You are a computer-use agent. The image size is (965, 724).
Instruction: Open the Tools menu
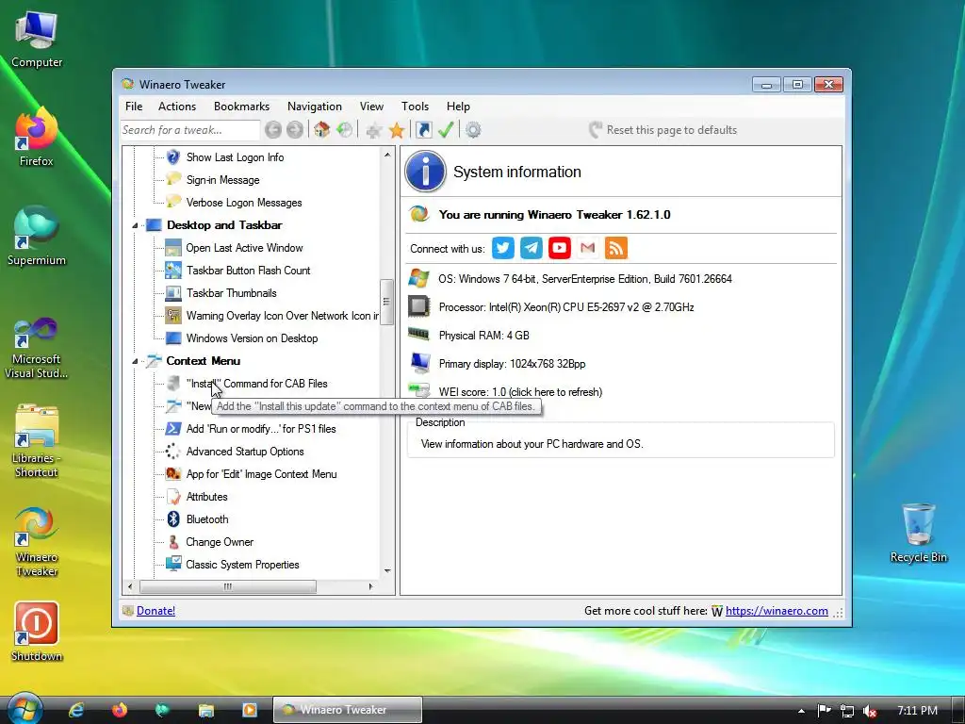415,107
